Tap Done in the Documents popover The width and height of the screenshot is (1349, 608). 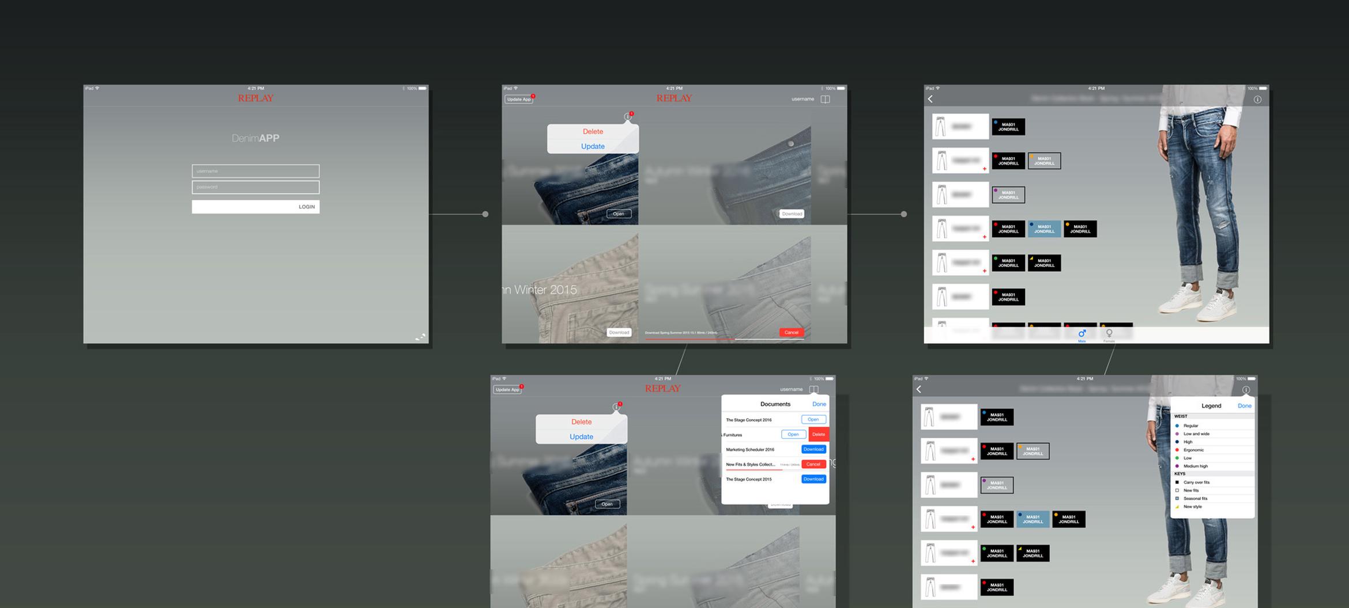[x=819, y=404]
